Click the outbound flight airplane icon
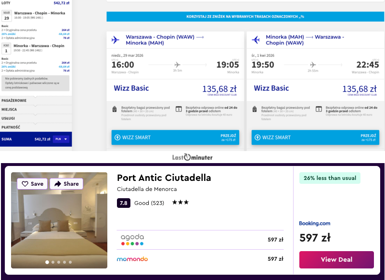Image resolution: width=385 pixels, height=280 pixels. 115,40
